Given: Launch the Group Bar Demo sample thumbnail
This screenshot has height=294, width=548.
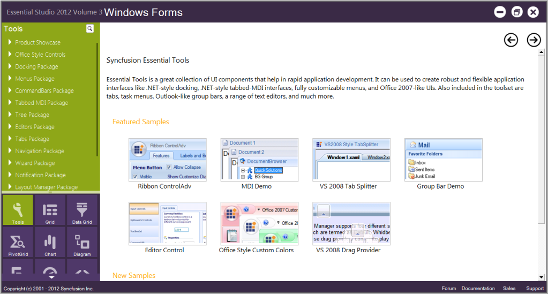Looking at the screenshot, I should pos(443,160).
